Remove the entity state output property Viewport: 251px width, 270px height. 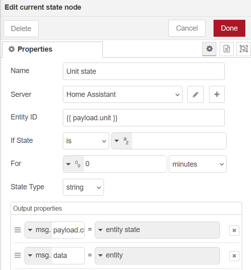234,230
